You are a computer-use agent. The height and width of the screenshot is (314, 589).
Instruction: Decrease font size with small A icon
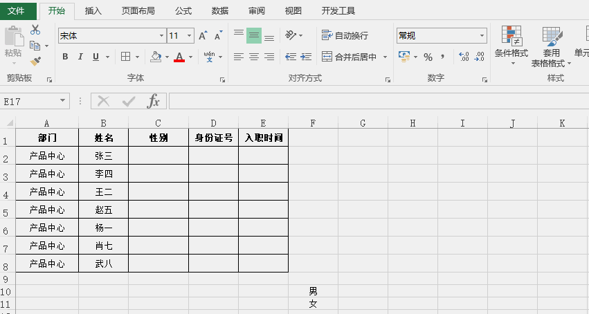218,36
